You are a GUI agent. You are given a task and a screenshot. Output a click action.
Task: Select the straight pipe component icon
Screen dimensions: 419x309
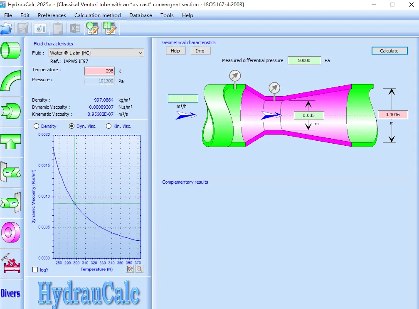(11, 50)
